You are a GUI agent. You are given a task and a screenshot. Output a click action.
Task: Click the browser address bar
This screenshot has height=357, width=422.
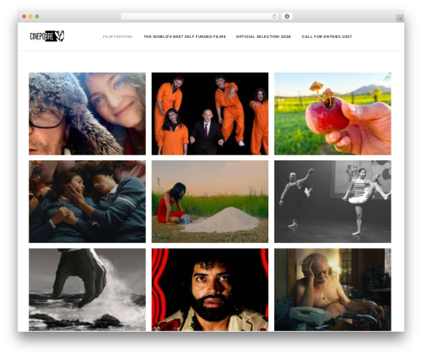click(x=199, y=16)
